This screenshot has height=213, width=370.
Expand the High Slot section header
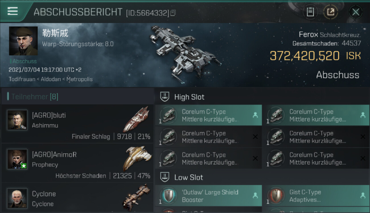(262, 97)
